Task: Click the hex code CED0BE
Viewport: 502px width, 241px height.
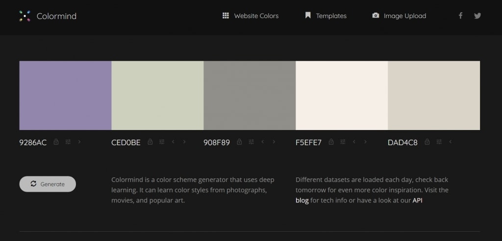Action: tap(126, 142)
